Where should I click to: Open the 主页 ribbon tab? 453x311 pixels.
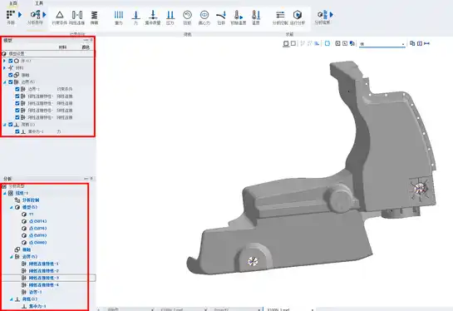(x=13, y=3)
